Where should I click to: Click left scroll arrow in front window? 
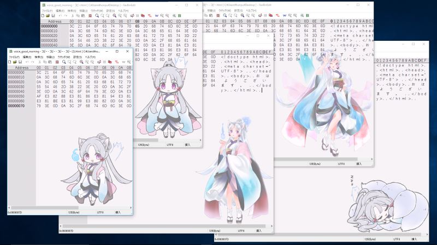9,207
